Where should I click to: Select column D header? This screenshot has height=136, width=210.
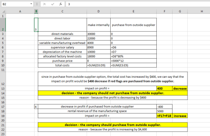click(x=99, y=11)
